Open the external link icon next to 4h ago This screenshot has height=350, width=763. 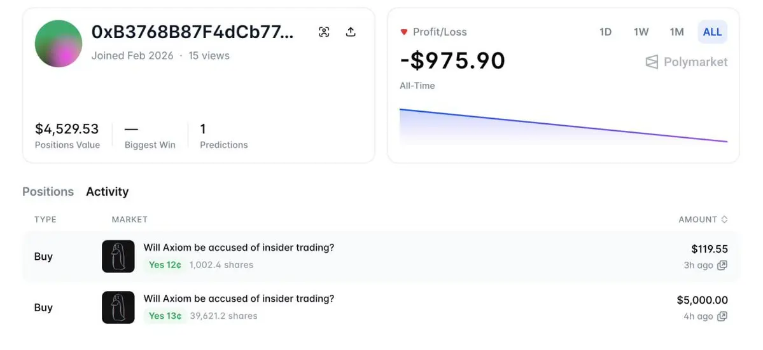722,316
